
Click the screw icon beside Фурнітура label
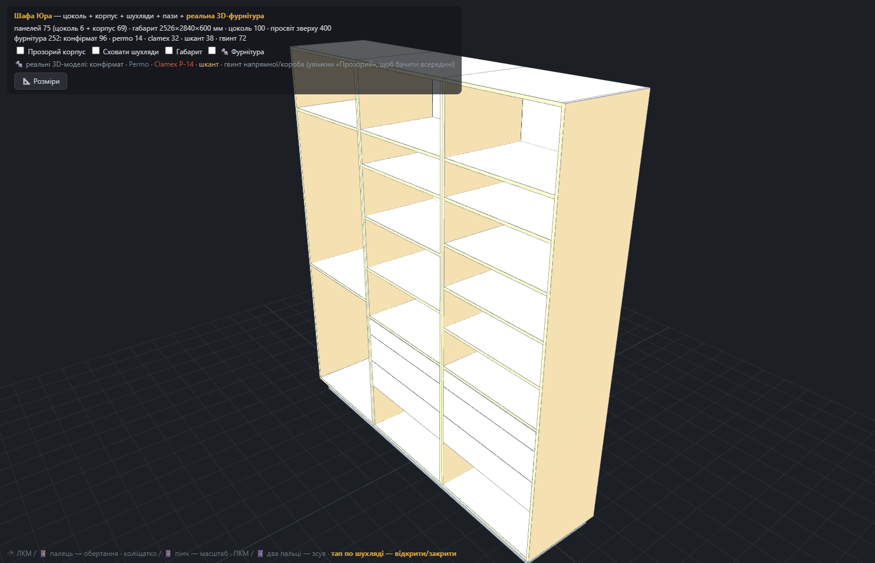click(225, 52)
